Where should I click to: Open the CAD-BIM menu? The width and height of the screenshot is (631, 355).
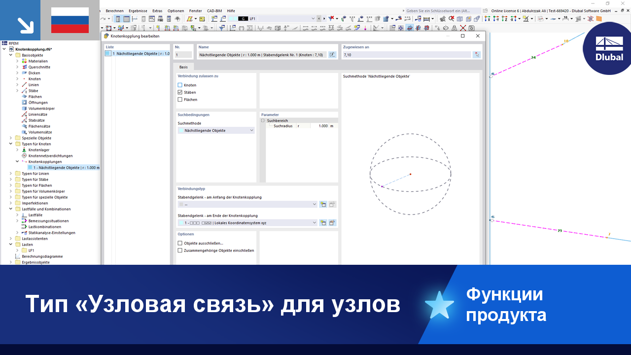tap(214, 11)
